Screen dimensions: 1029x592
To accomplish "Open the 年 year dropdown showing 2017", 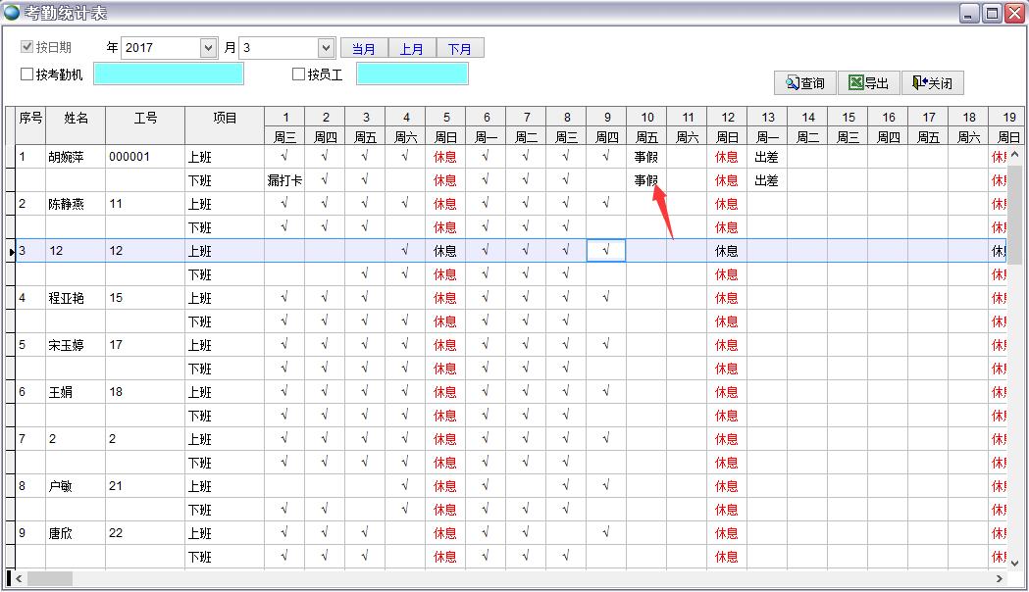I will coord(167,46).
